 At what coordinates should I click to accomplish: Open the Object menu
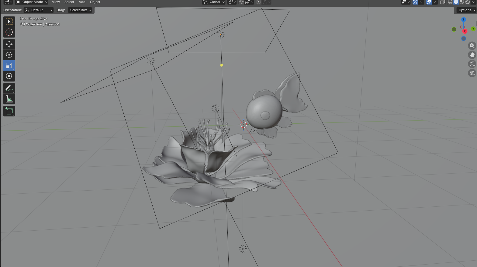point(95,2)
